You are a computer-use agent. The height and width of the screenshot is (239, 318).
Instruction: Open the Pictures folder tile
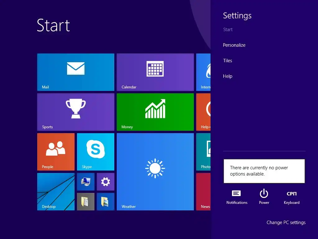[x=106, y=202]
